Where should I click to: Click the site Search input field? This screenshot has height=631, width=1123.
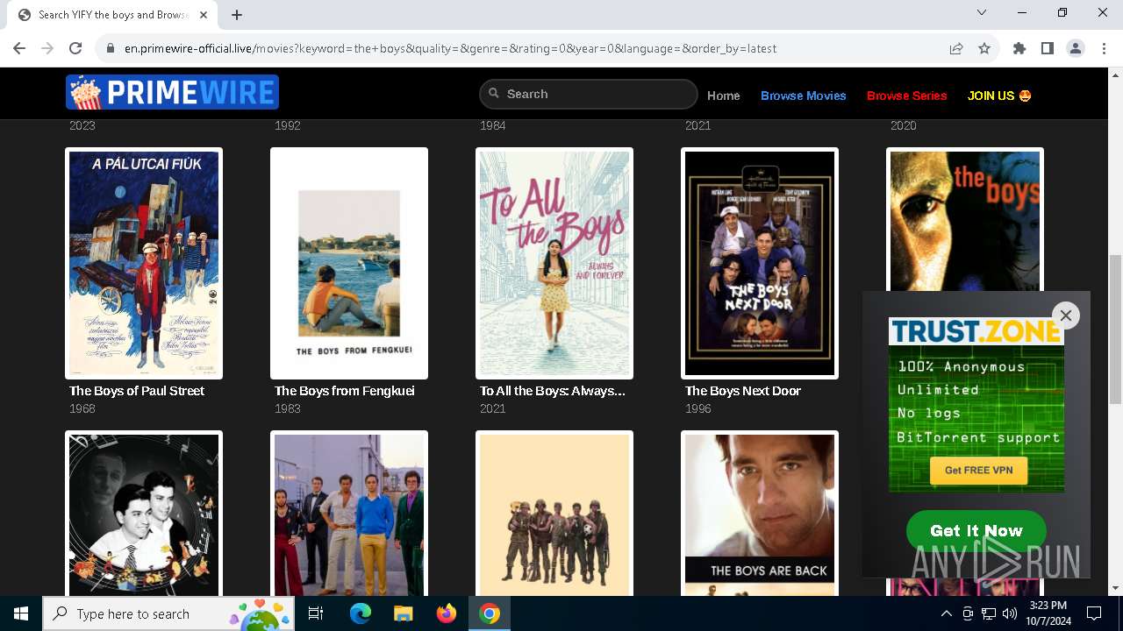click(588, 94)
